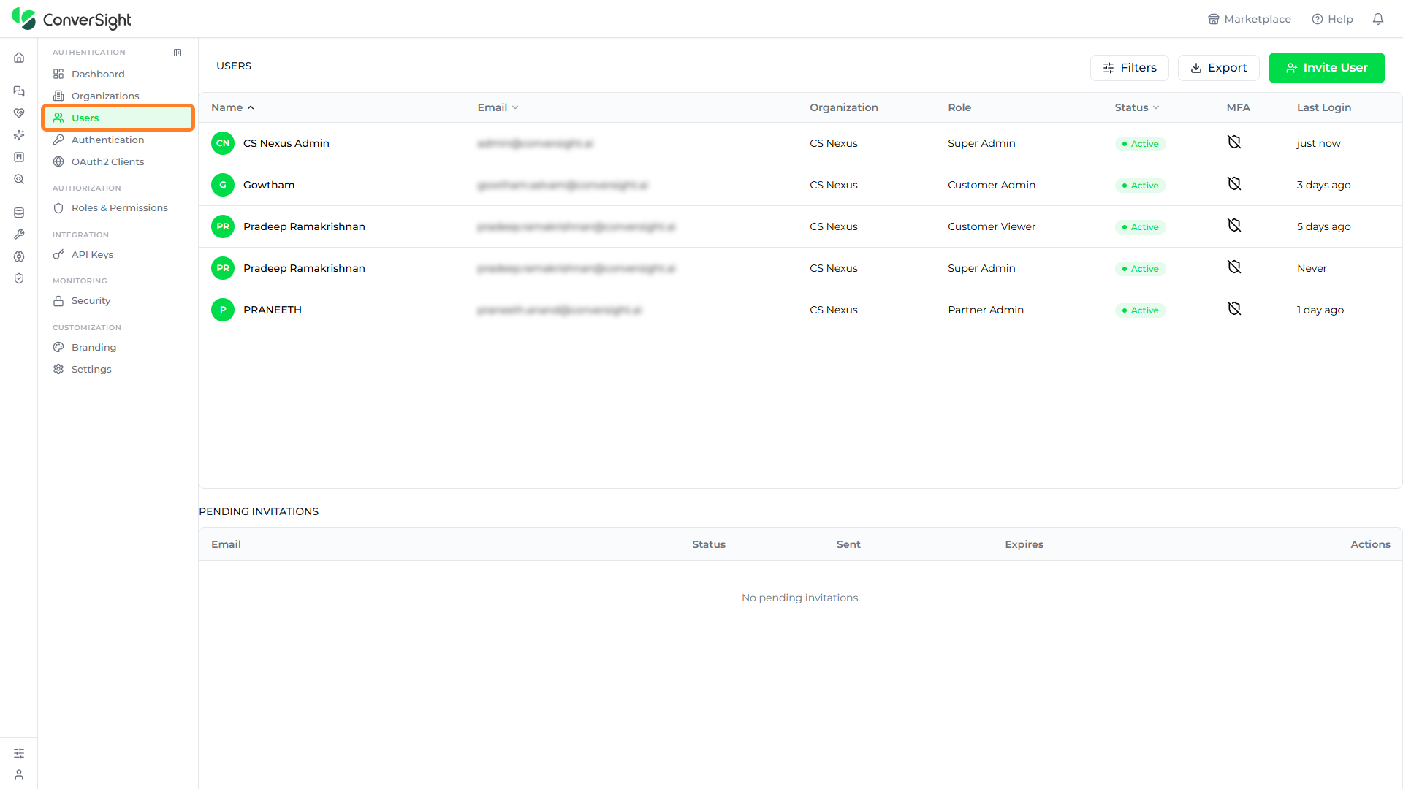The image size is (1403, 789).
Task: Click the shield check icon in the left rail
Action: [x=19, y=278]
